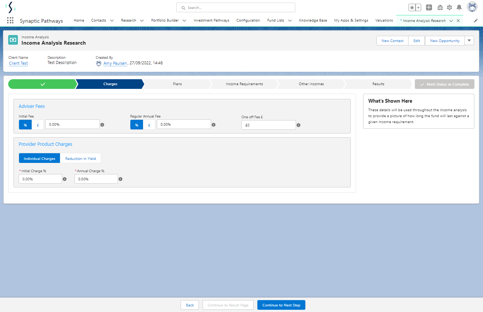This screenshot has height=312, width=483.
Task: Focus the global Search box
Action: click(236, 7)
